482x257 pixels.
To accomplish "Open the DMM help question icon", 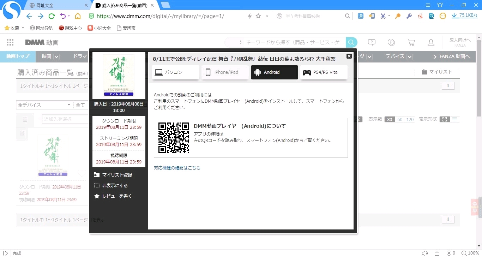I will pyautogui.click(x=371, y=42).
